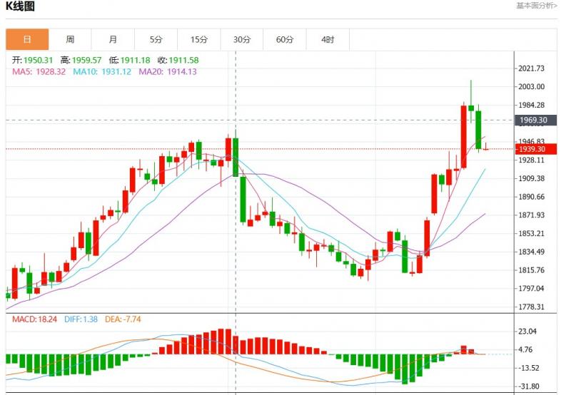The width and height of the screenshot is (571, 395).
Task: Switch to the 周 weekly tab
Action: pos(70,40)
